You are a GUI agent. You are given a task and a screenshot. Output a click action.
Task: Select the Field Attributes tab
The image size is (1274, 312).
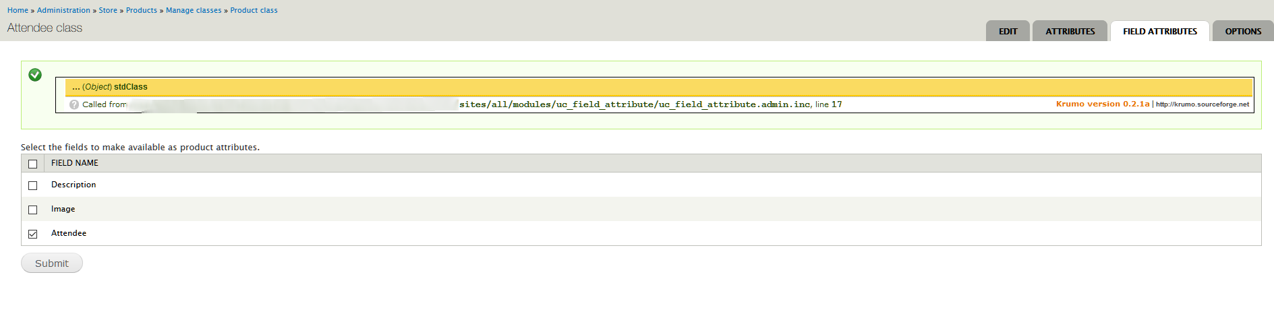click(1159, 32)
